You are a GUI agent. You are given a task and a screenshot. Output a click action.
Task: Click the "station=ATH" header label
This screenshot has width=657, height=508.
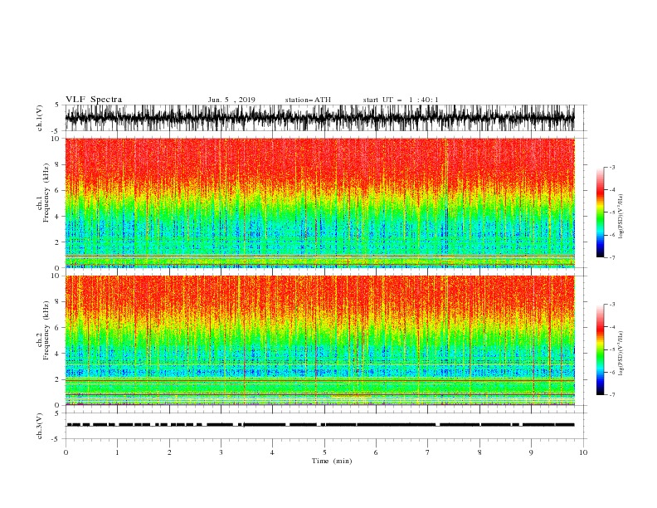[308, 100]
